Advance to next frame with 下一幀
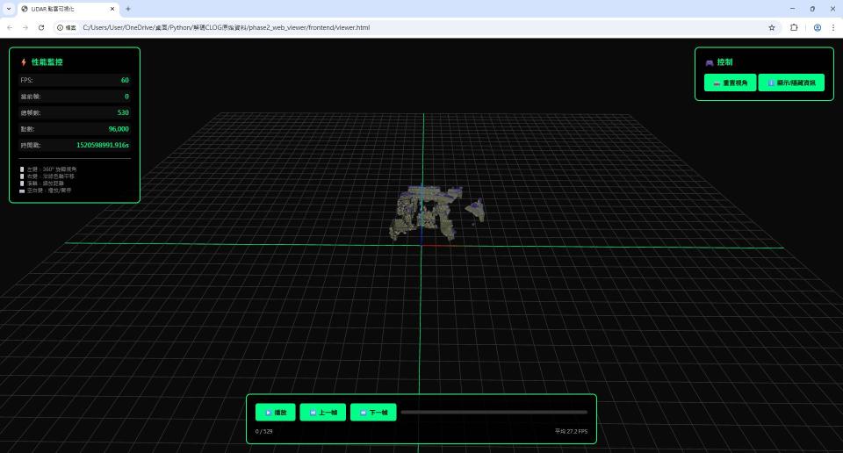Image resolution: width=843 pixels, height=453 pixels. (x=373, y=413)
